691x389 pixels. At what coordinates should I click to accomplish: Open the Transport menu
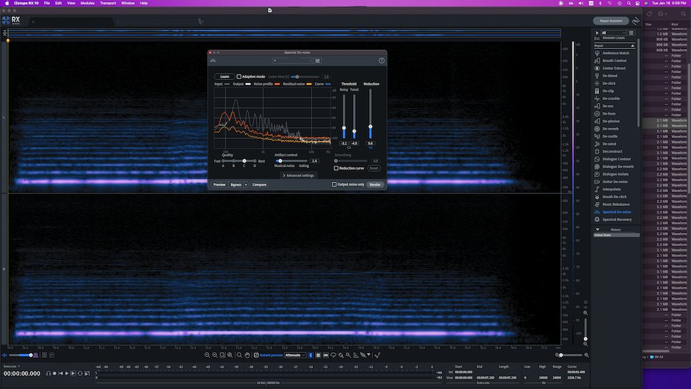pyautogui.click(x=108, y=3)
